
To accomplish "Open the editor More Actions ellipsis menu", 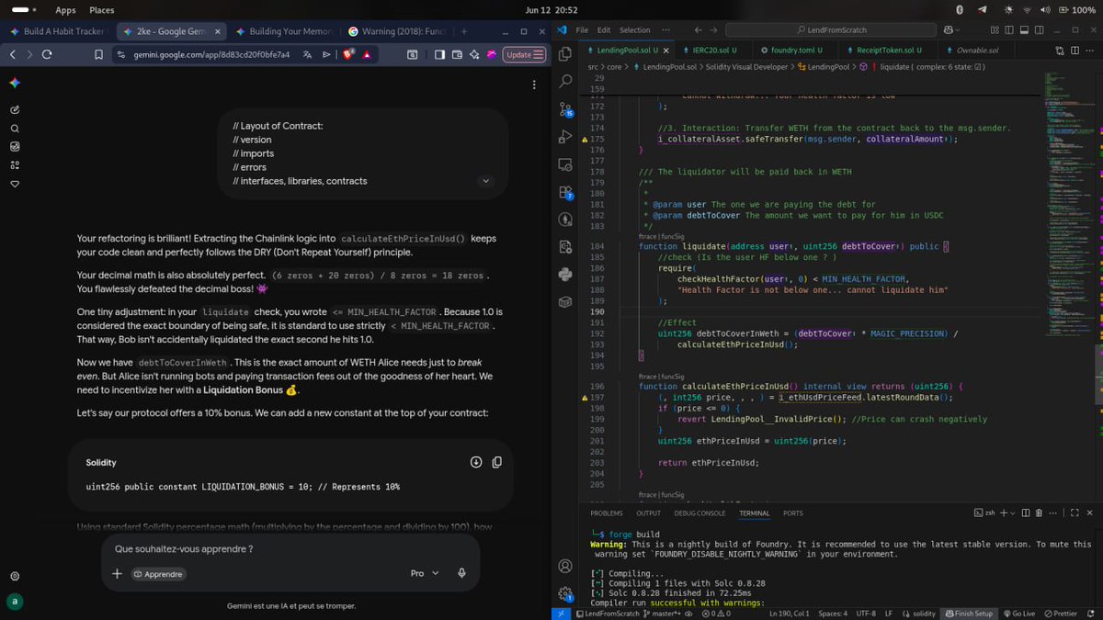I will point(1087,50).
